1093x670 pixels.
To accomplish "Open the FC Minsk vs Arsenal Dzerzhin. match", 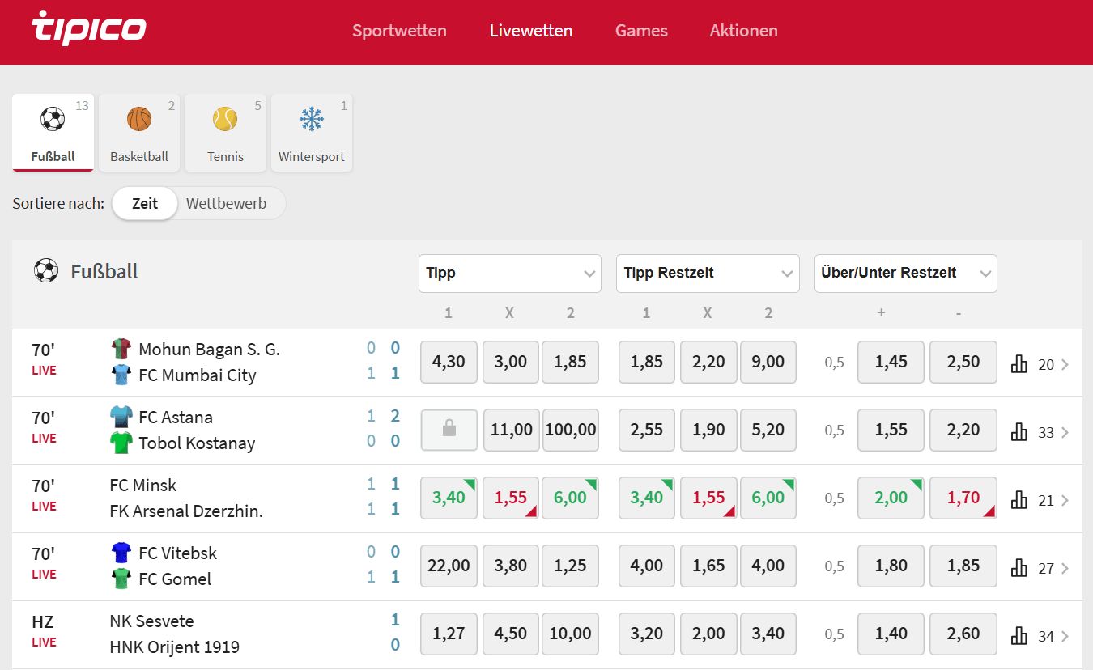I will (186, 498).
